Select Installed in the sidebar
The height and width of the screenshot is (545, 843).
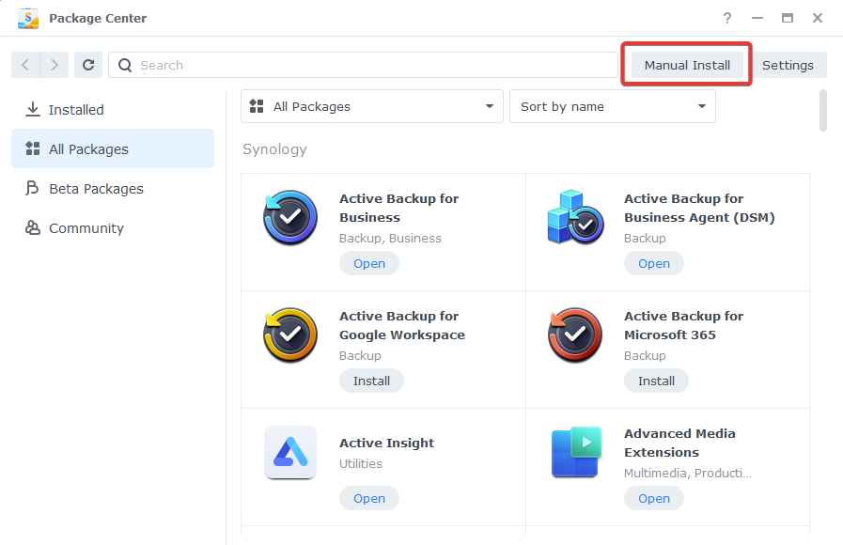pyautogui.click(x=113, y=110)
